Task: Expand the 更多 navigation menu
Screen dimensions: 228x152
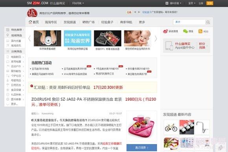Action: click(142, 22)
